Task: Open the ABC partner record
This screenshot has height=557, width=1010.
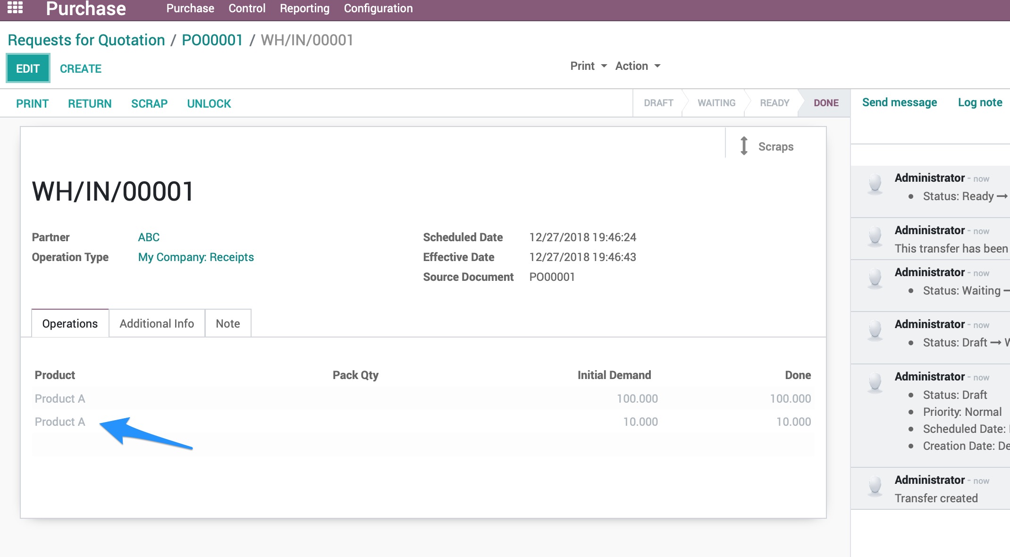Action: click(x=148, y=237)
